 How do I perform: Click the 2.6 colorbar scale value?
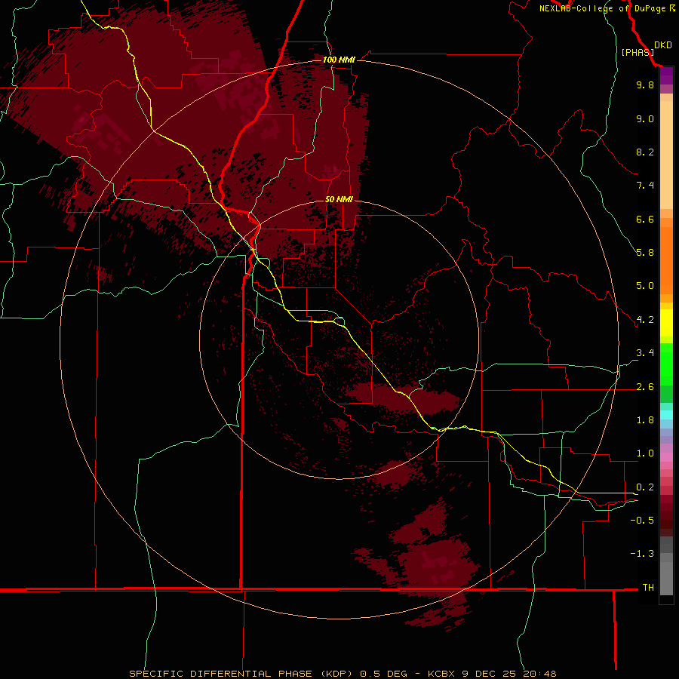point(645,387)
